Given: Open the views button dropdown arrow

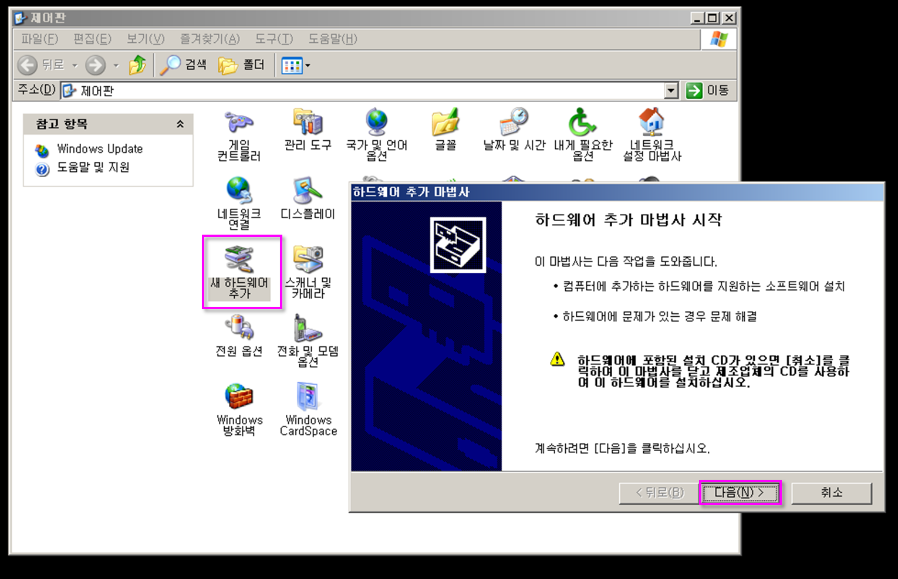Looking at the screenshot, I should [308, 65].
